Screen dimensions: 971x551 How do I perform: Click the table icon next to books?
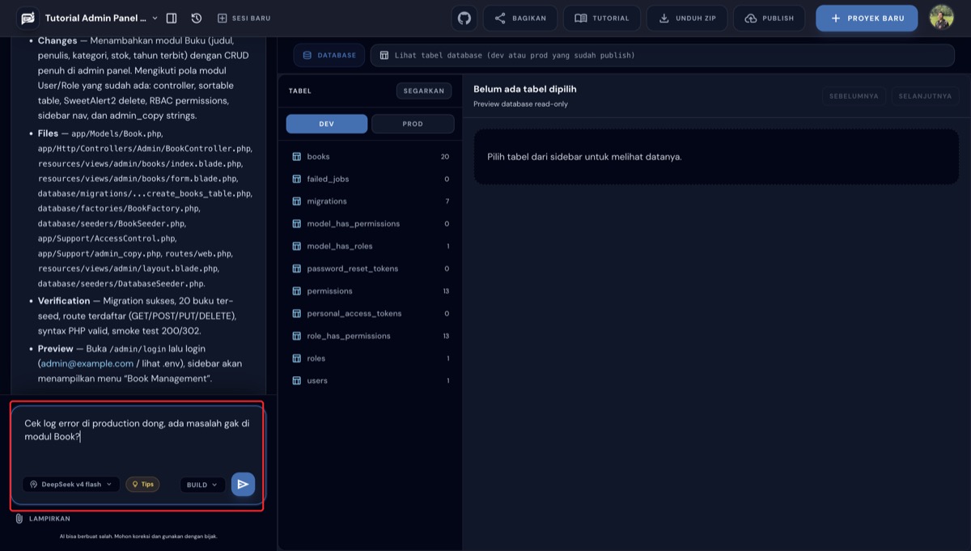point(296,156)
